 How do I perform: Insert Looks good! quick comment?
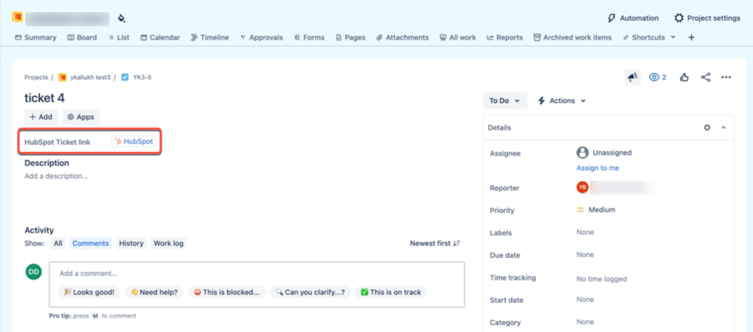[89, 292]
